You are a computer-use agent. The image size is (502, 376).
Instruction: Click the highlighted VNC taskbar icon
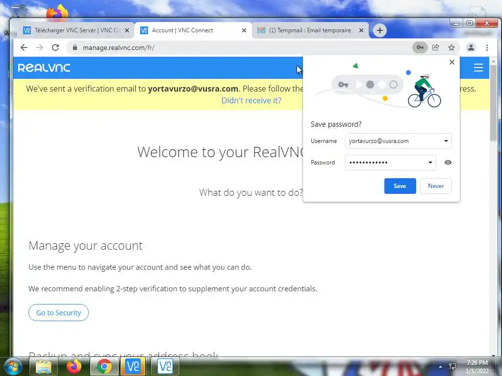point(133,366)
